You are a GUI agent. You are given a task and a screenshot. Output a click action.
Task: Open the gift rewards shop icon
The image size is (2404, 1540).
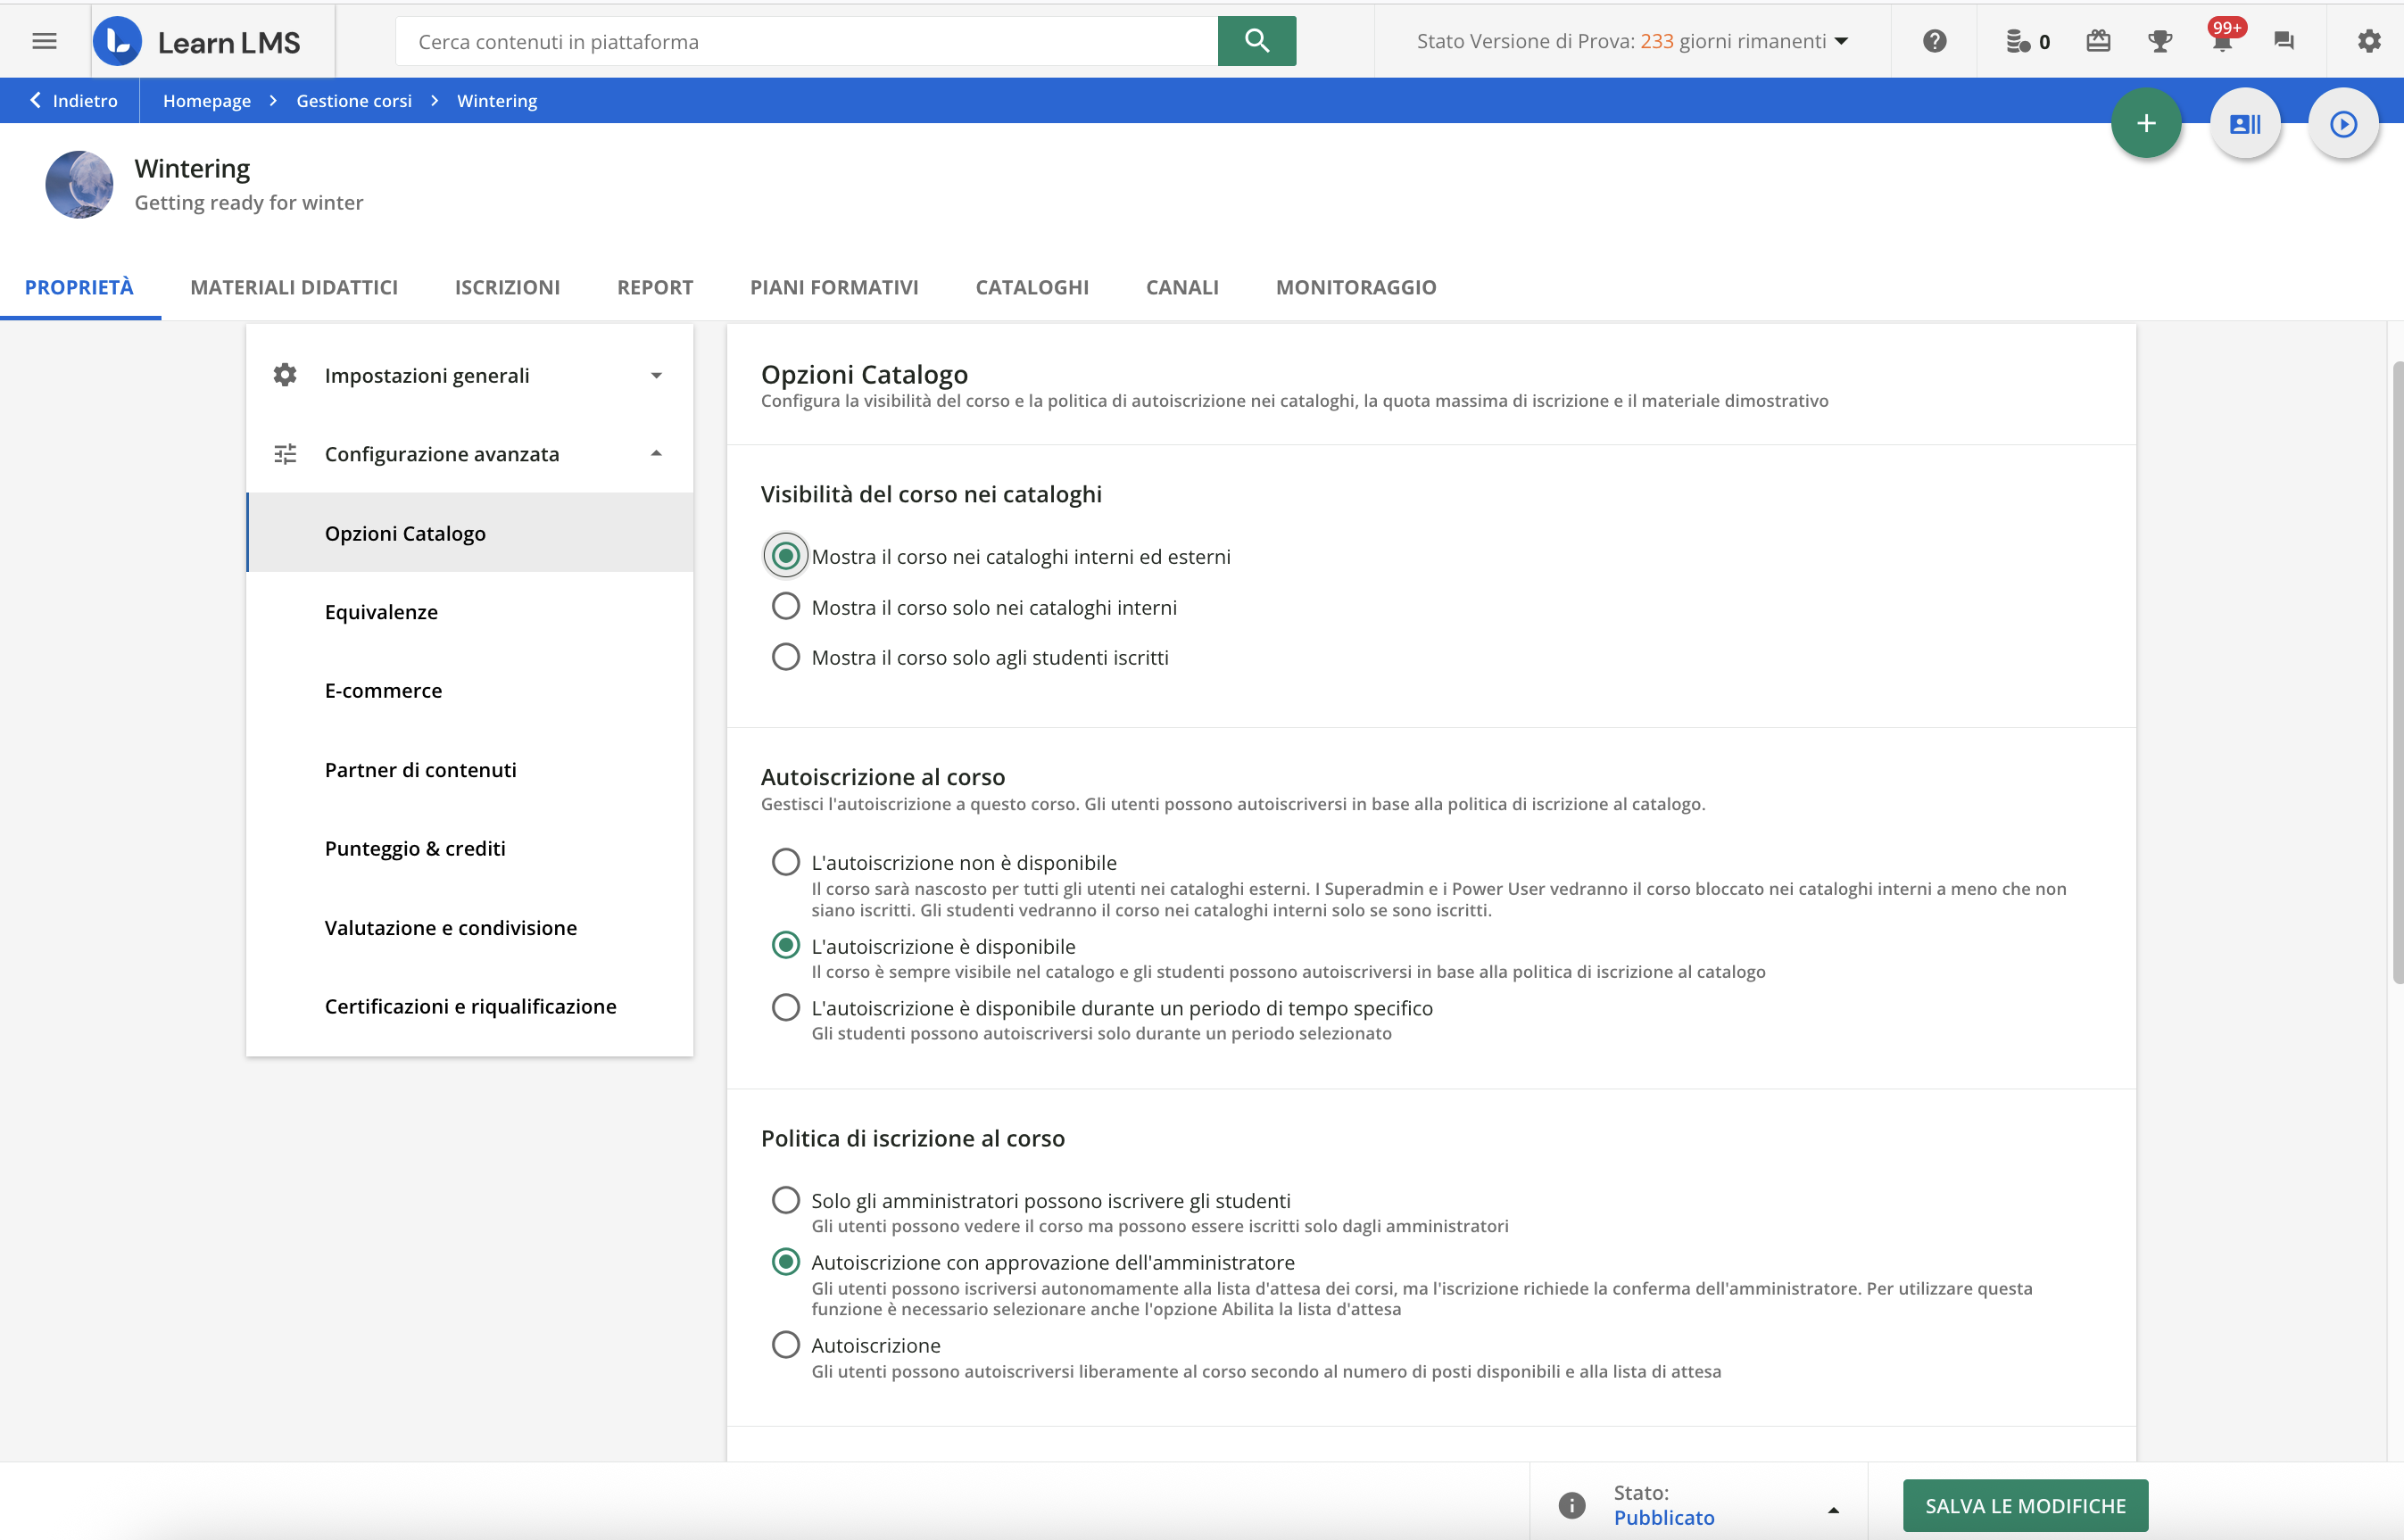[2098, 41]
